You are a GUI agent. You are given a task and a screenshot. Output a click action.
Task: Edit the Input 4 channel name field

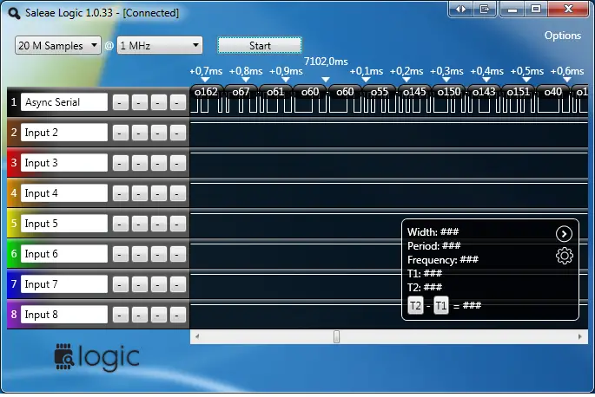click(x=64, y=192)
